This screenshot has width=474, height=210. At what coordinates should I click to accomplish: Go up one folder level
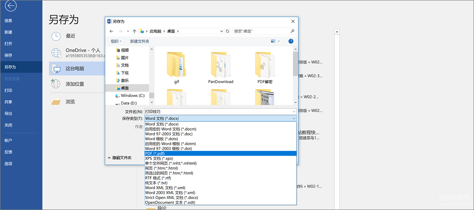point(134,31)
